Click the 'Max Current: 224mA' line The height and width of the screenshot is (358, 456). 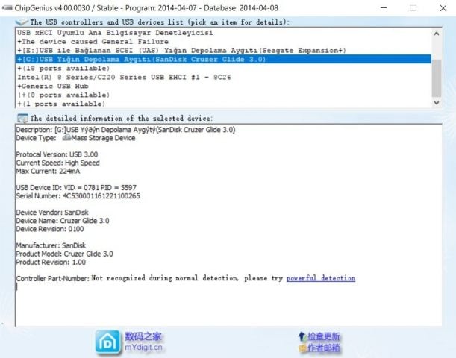[48, 171]
